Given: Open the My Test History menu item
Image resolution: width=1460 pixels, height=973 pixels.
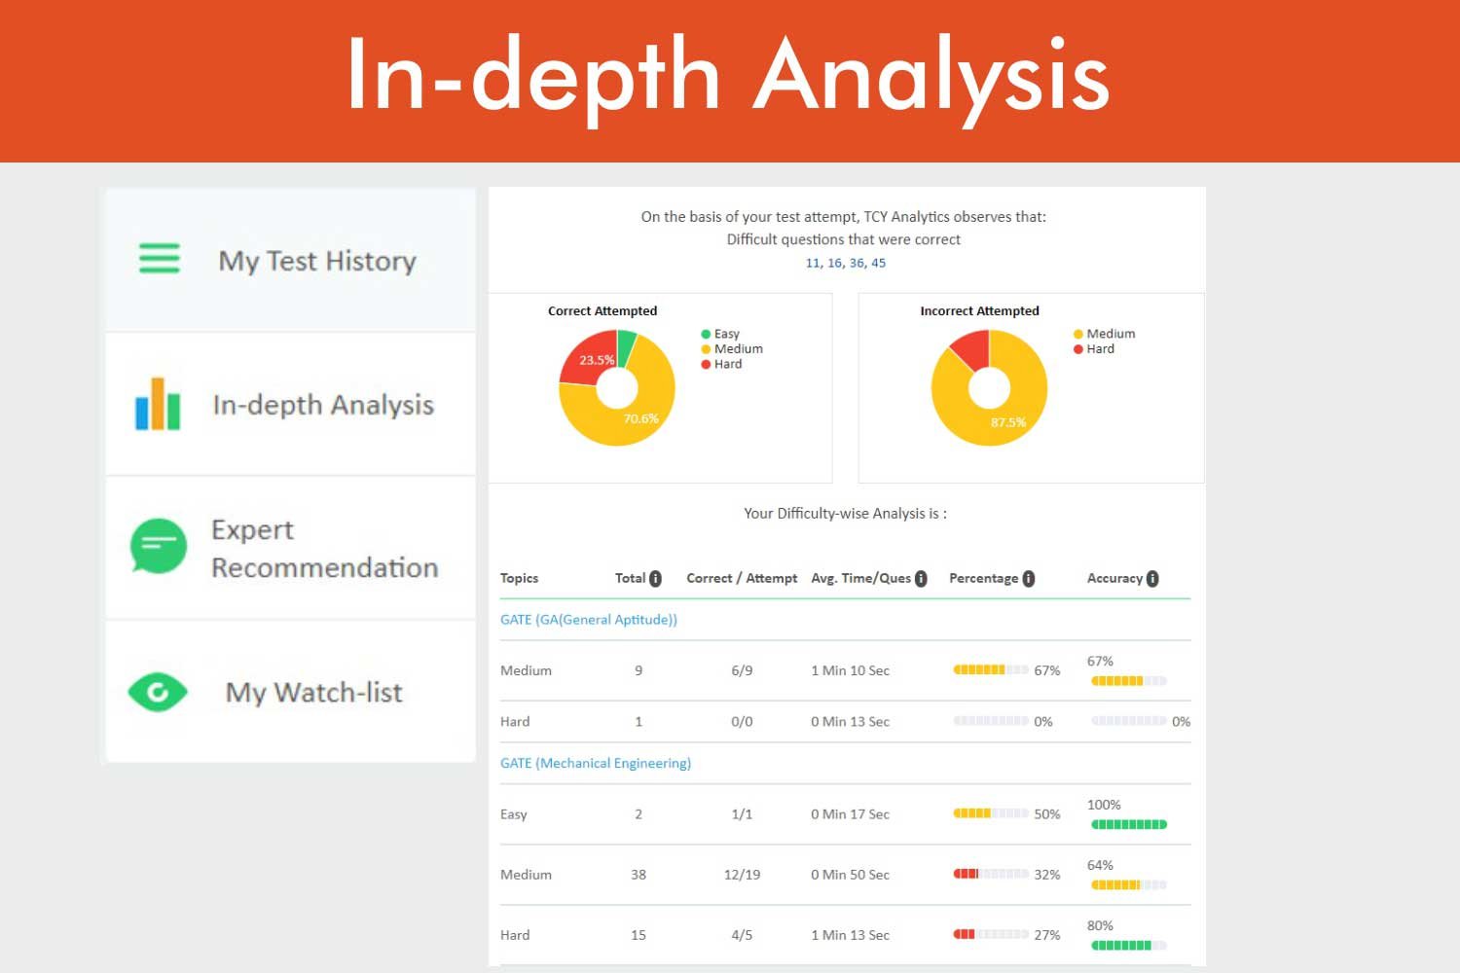Looking at the screenshot, I should click(x=316, y=261).
